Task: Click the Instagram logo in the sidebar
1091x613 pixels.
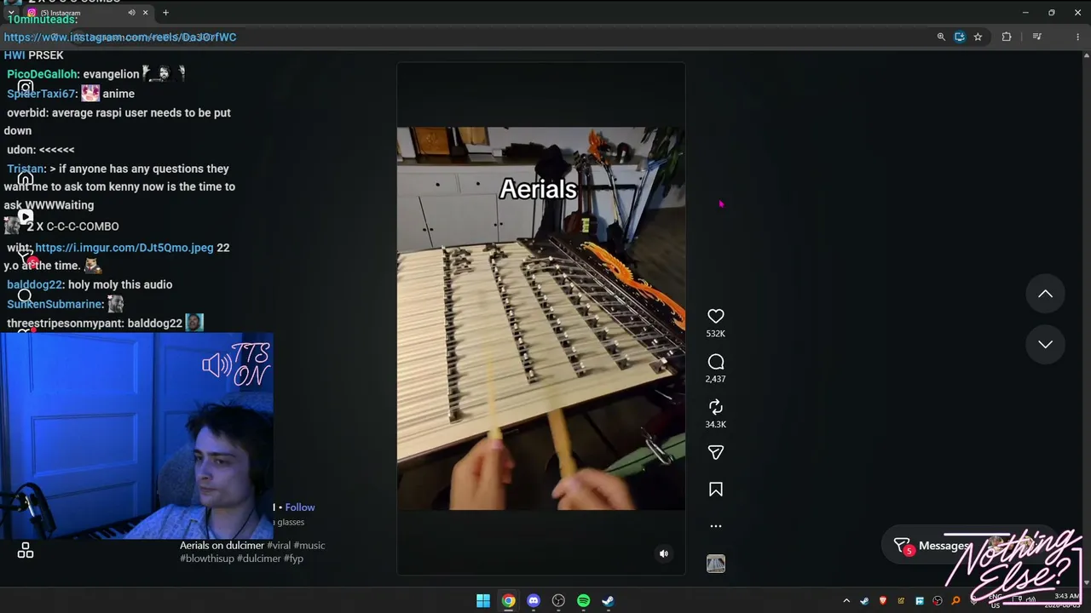Action: click(x=26, y=87)
